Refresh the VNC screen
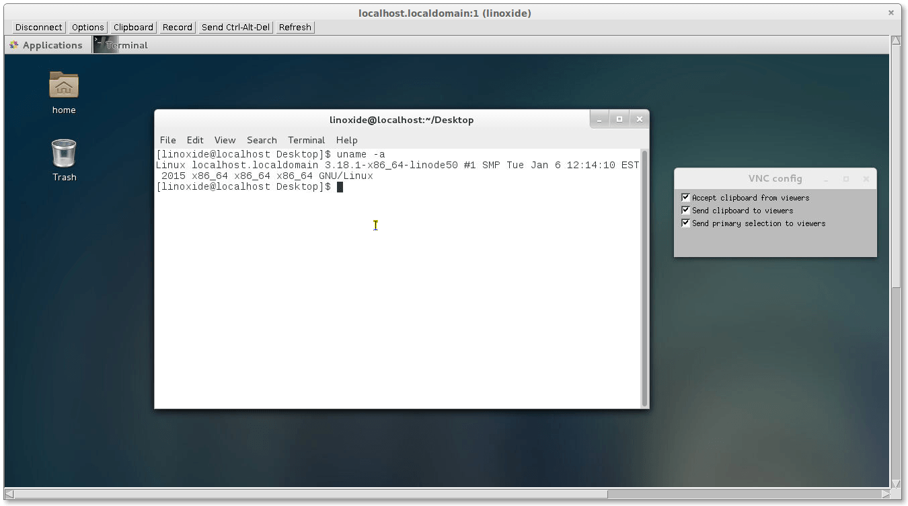 (x=294, y=27)
